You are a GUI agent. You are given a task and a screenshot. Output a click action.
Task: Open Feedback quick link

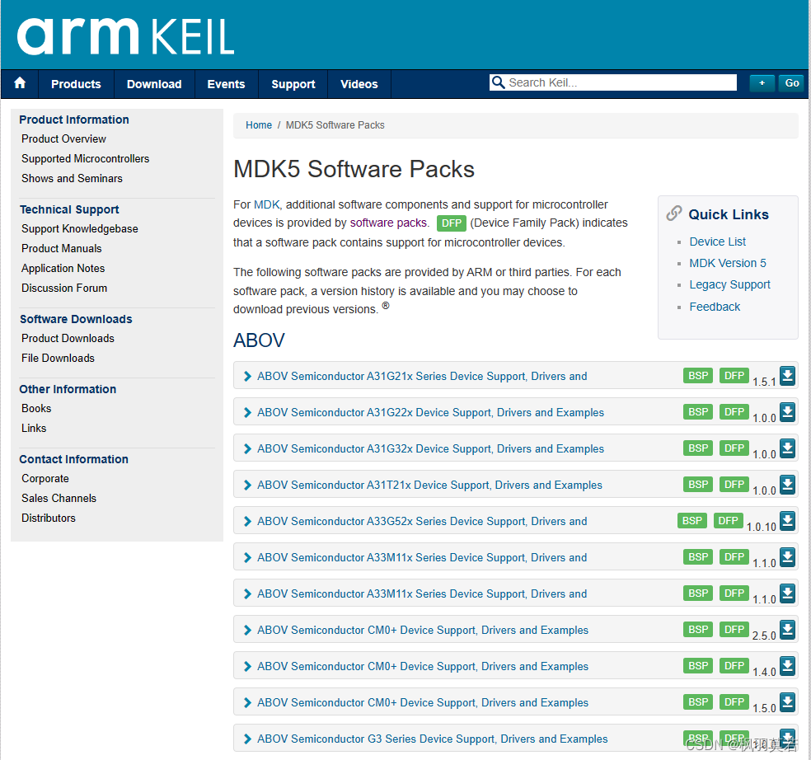point(715,307)
